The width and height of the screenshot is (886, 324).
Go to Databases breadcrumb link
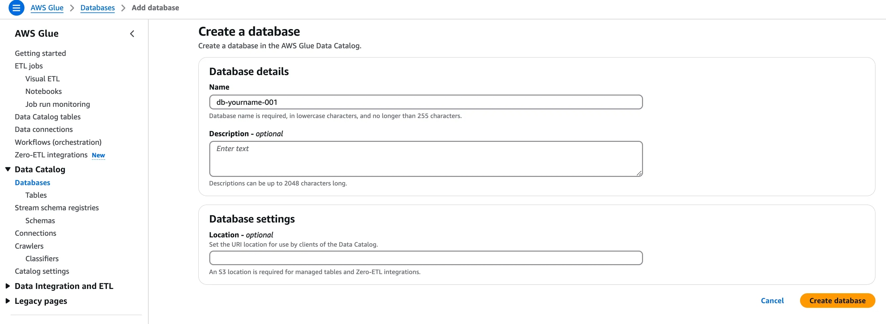pyautogui.click(x=97, y=8)
